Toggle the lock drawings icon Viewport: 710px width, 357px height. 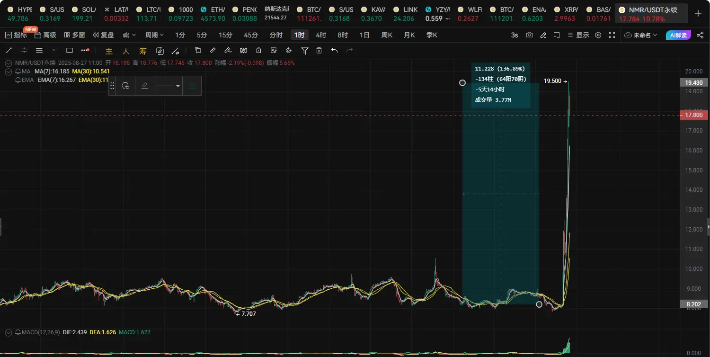coord(258,50)
